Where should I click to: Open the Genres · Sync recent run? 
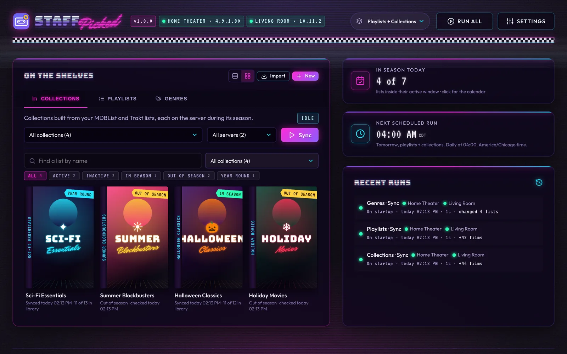(x=448, y=207)
